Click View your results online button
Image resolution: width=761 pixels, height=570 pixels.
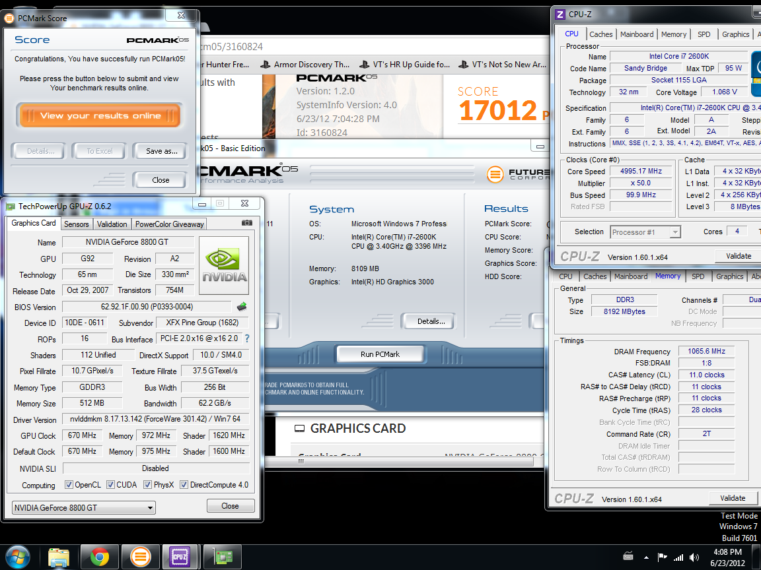tap(100, 115)
